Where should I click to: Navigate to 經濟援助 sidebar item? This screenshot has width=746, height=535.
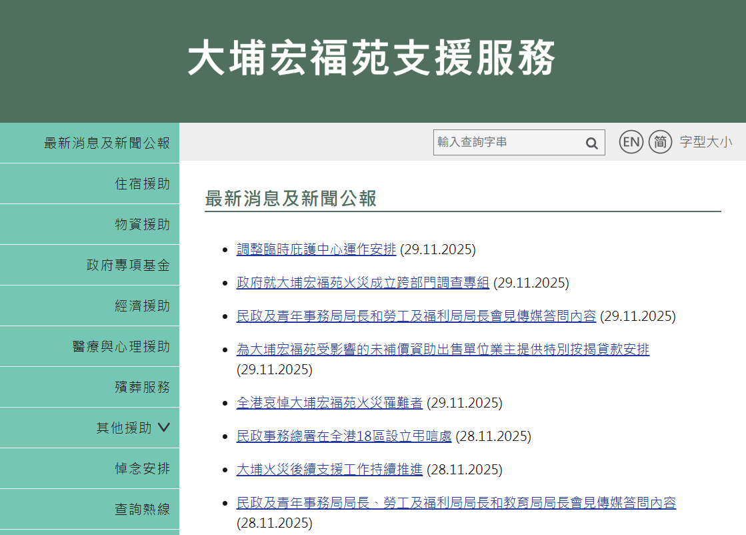142,306
